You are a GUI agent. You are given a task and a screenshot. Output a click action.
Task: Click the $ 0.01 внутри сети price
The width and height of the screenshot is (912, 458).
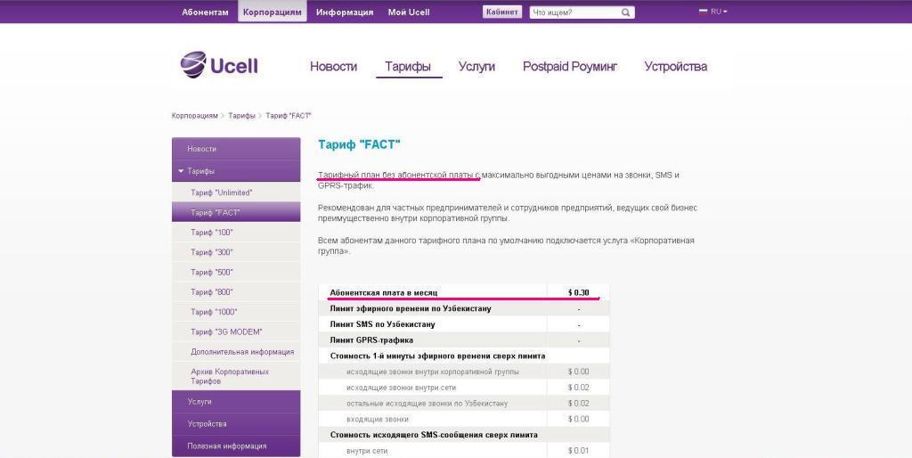pos(578,451)
